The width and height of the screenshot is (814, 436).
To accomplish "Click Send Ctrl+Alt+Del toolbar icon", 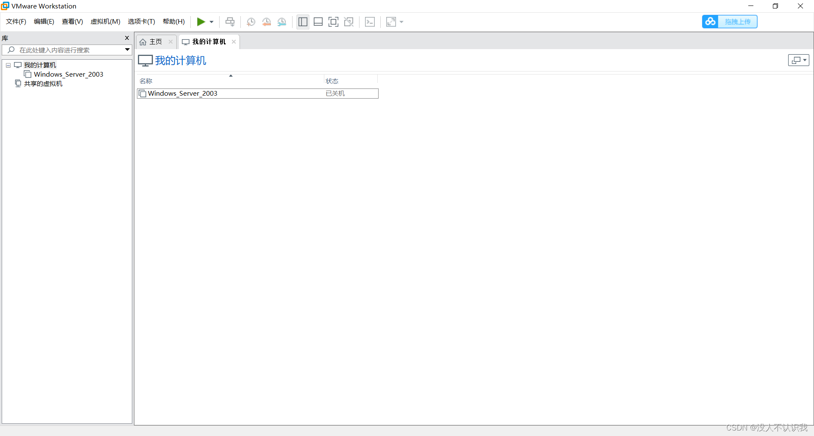I will (230, 22).
